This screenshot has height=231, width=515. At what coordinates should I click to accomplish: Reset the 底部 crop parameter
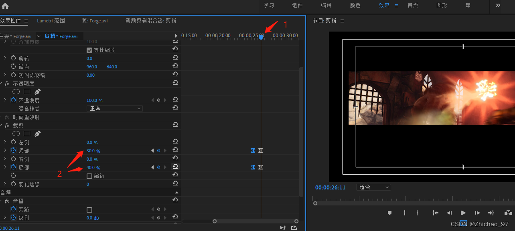175,167
